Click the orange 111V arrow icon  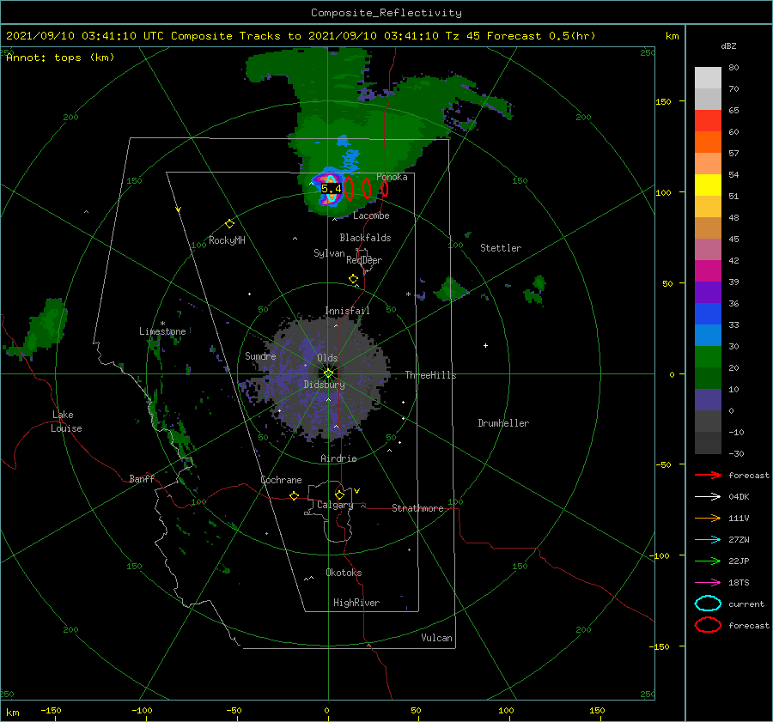click(708, 518)
